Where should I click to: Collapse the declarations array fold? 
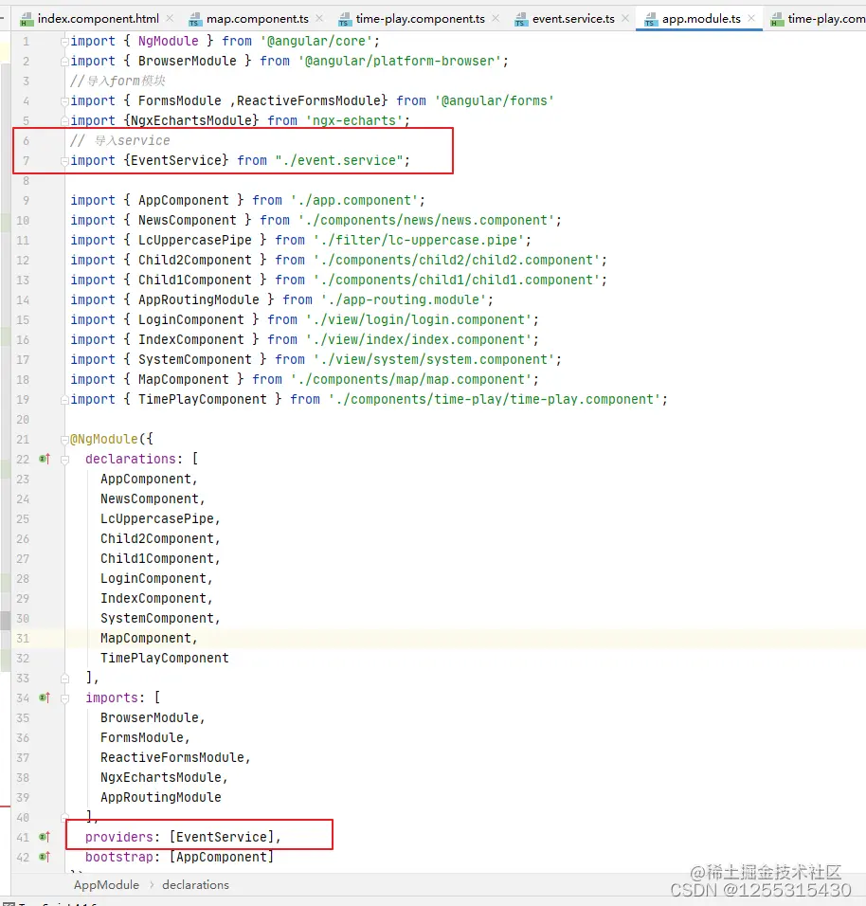coord(65,460)
